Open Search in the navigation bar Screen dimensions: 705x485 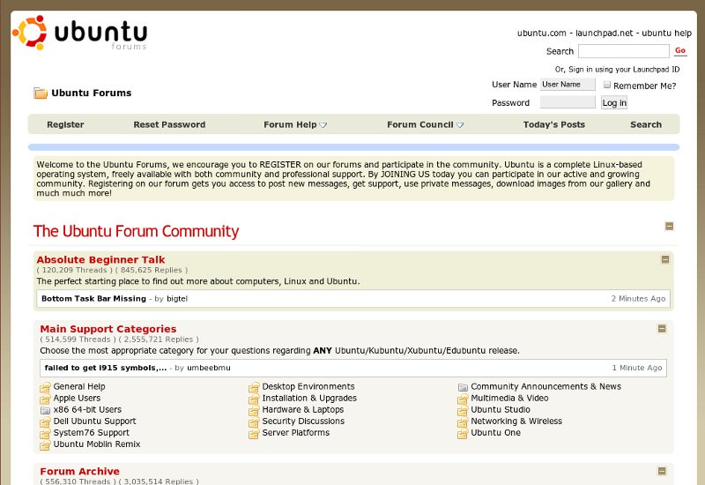(x=646, y=124)
